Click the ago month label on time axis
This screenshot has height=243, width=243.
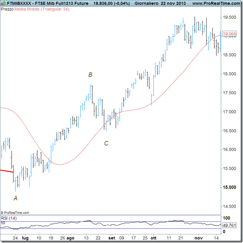70,238
